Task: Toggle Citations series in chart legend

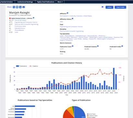Action: tap(34, 66)
